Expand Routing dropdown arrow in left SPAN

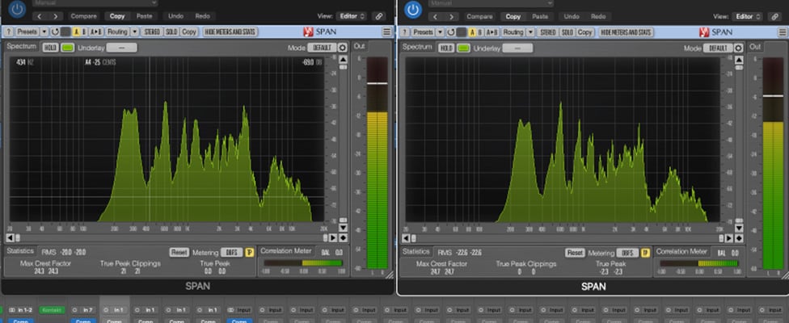click(135, 31)
